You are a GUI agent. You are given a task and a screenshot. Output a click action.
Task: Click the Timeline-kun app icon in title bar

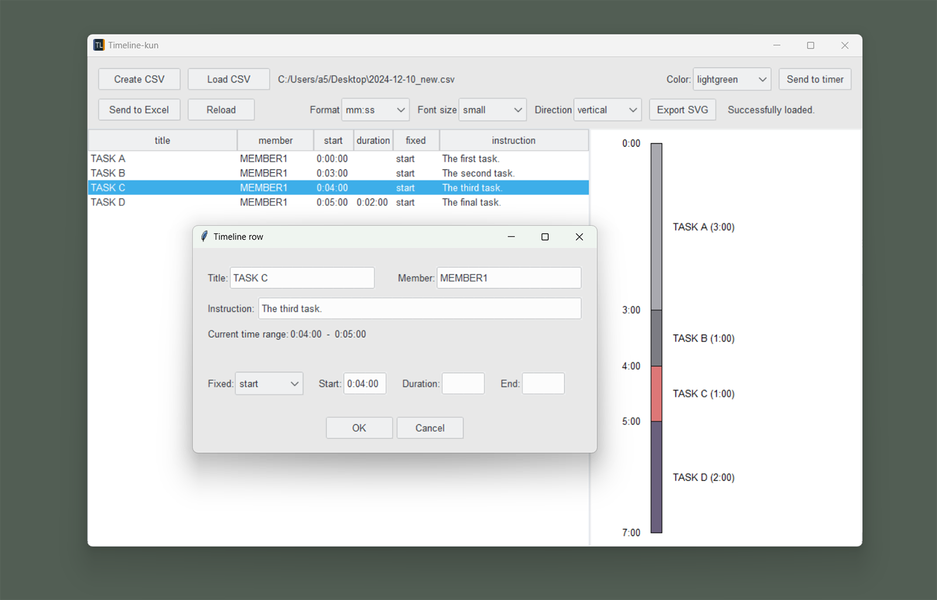pos(99,45)
